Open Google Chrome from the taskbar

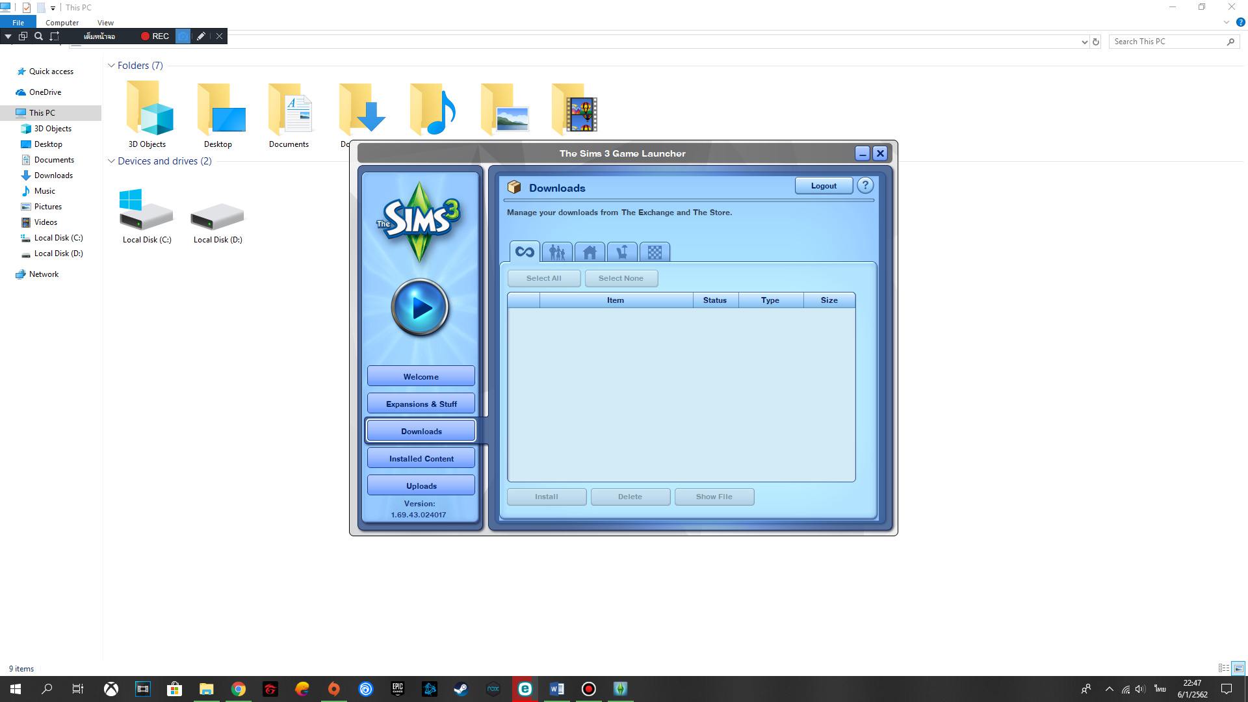click(239, 689)
